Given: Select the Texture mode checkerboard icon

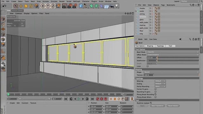Looking at the screenshot, I should (x=3, y=24).
